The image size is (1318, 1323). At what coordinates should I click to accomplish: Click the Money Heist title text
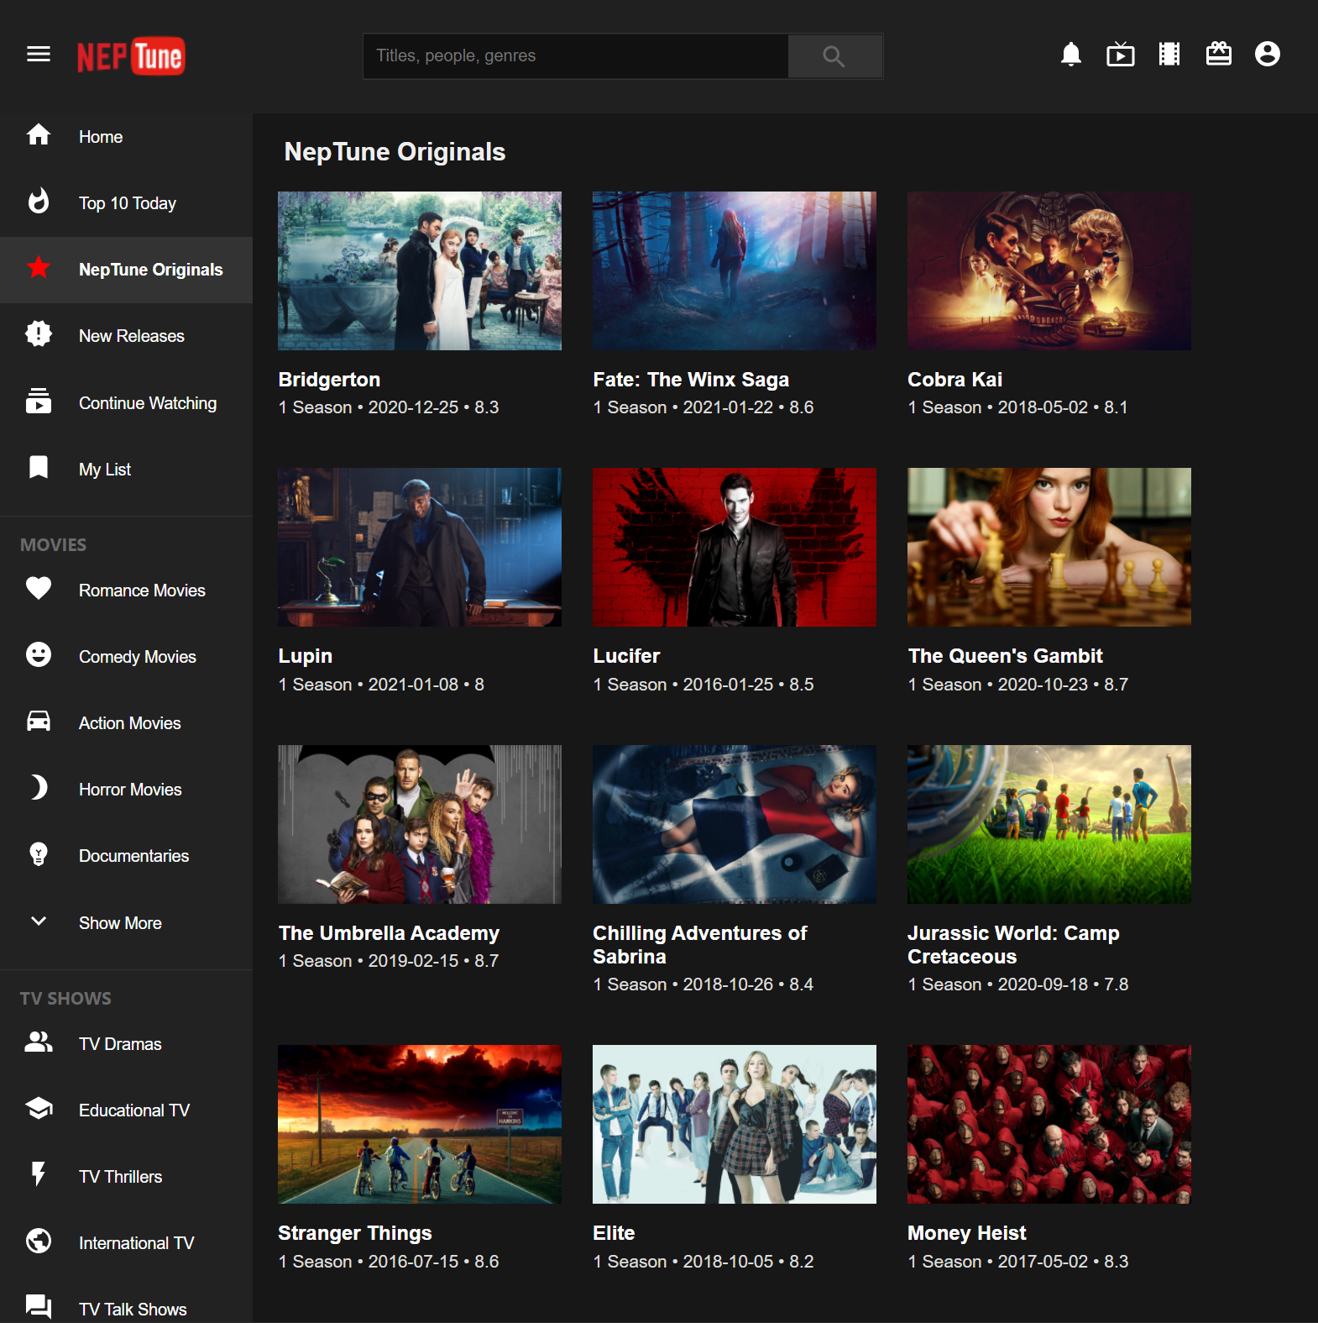967,1233
